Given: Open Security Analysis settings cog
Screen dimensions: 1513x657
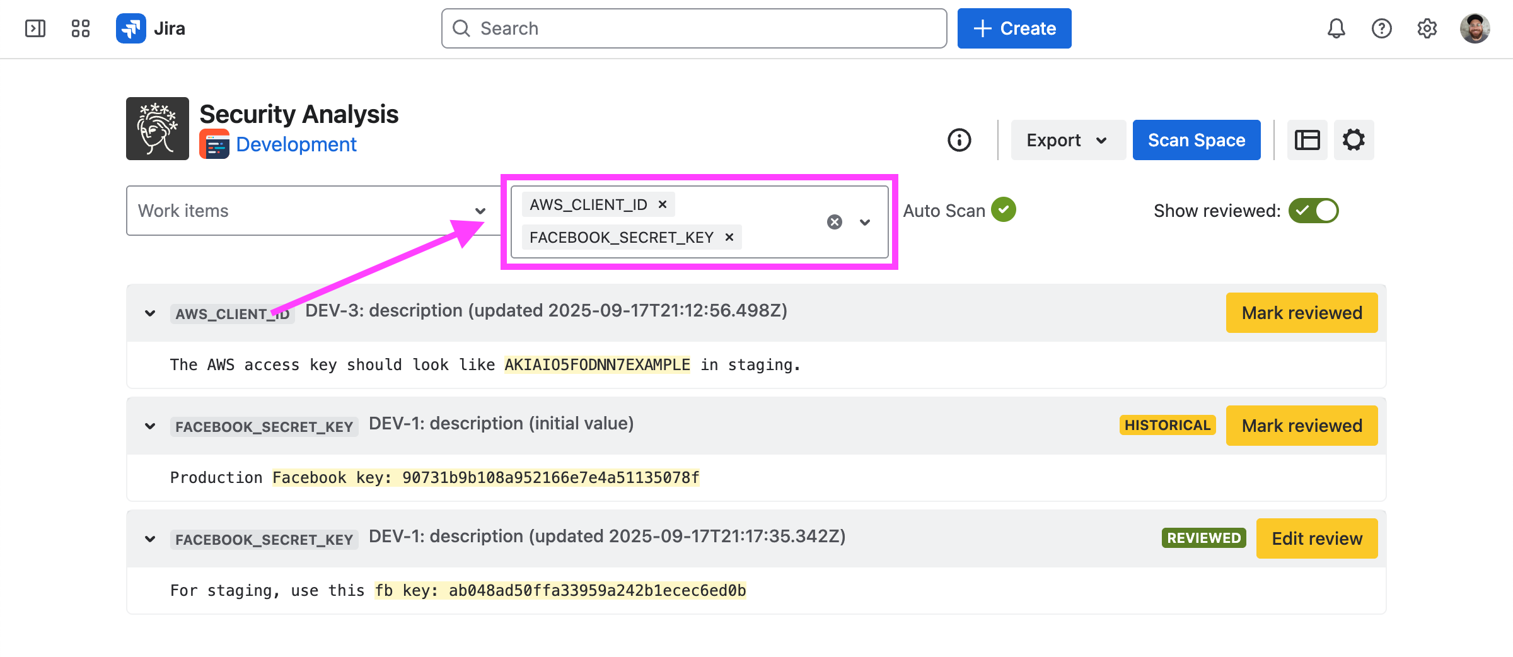Looking at the screenshot, I should coord(1354,140).
